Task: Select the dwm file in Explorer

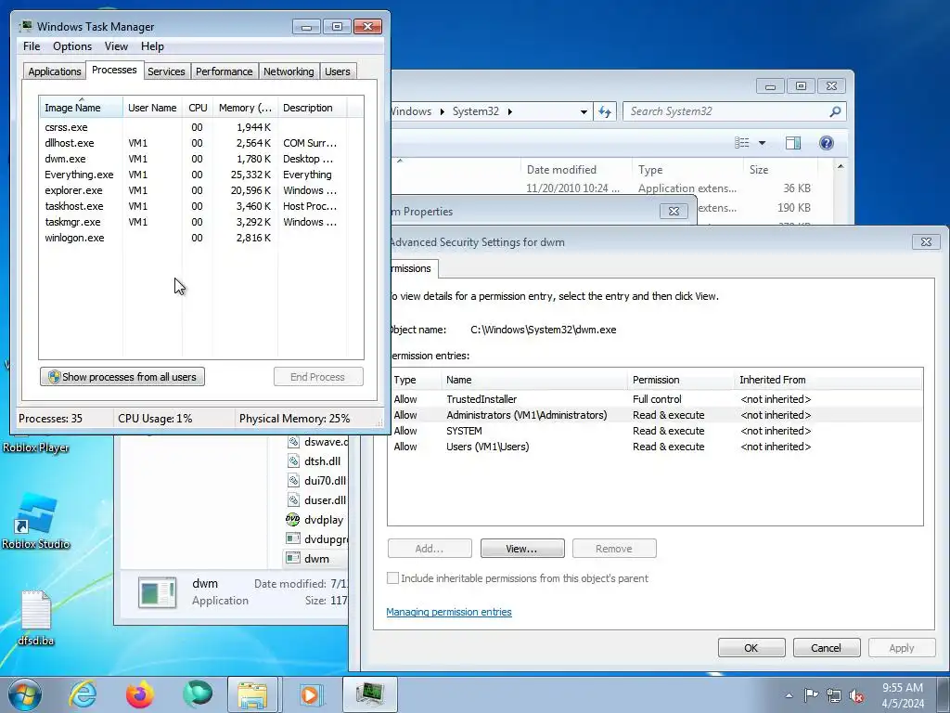Action: (315, 558)
